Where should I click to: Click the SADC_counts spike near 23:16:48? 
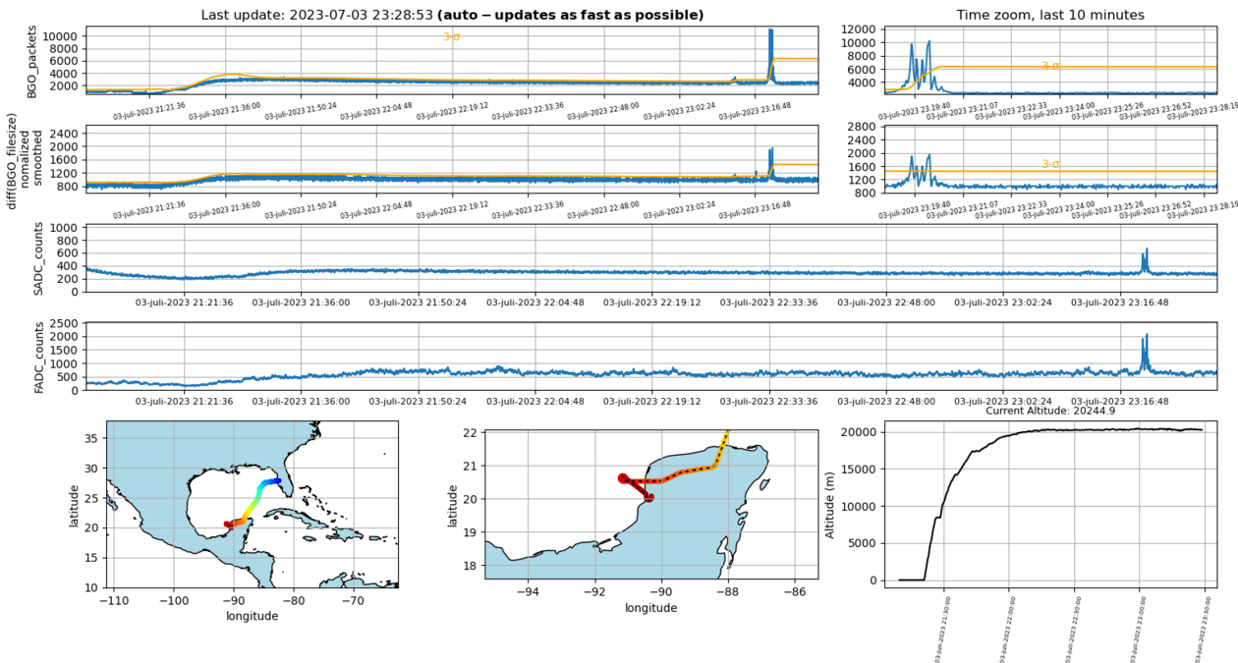pos(1145,255)
